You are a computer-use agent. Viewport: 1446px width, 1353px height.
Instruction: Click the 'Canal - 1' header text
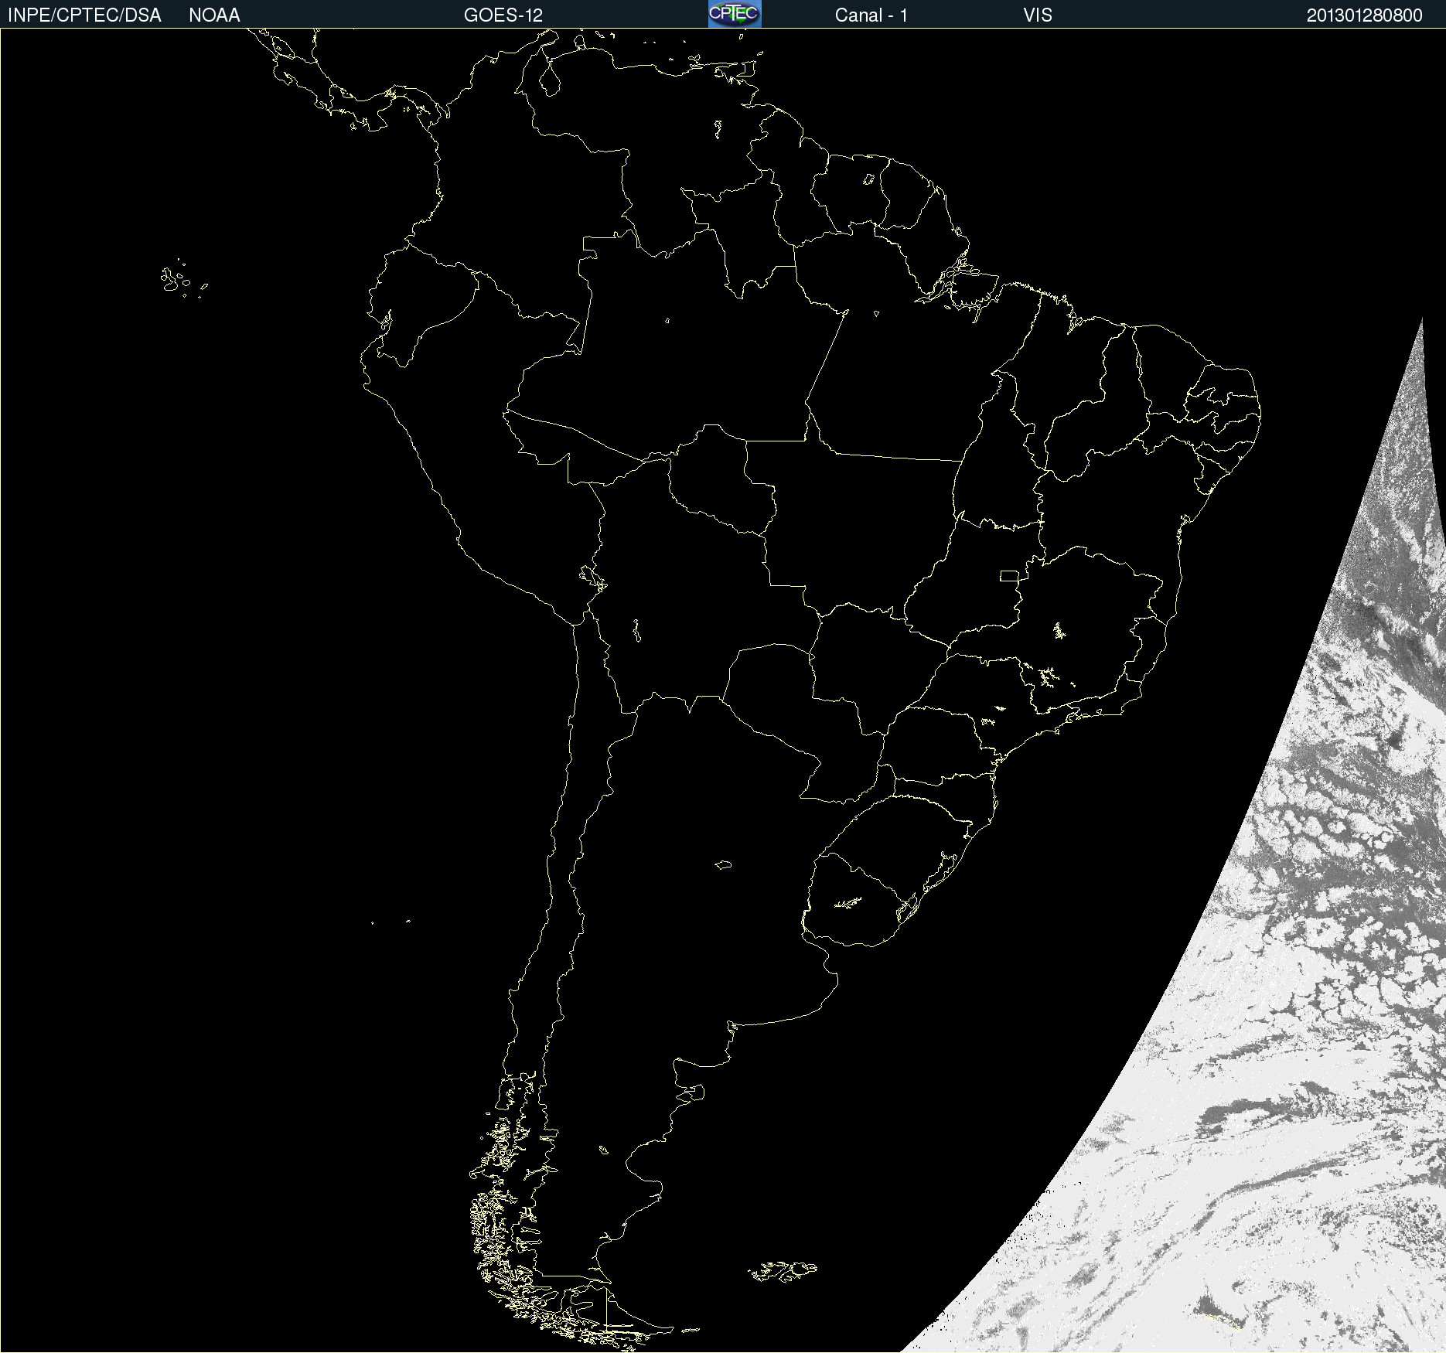point(871,15)
